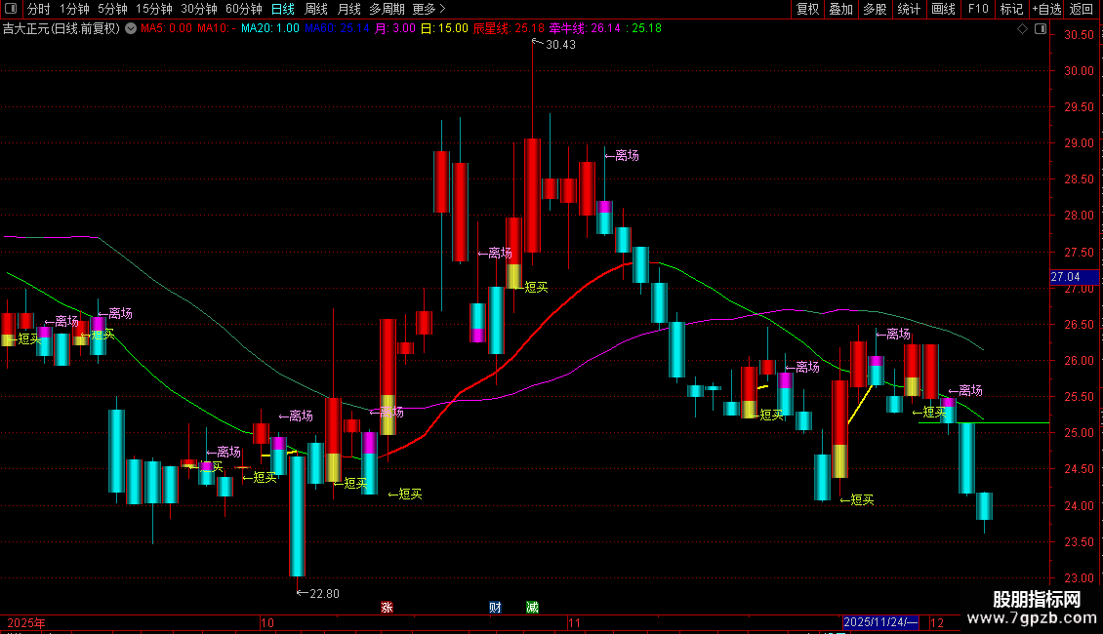Select the 1分钟 period
The image size is (1103, 634).
(x=74, y=9)
